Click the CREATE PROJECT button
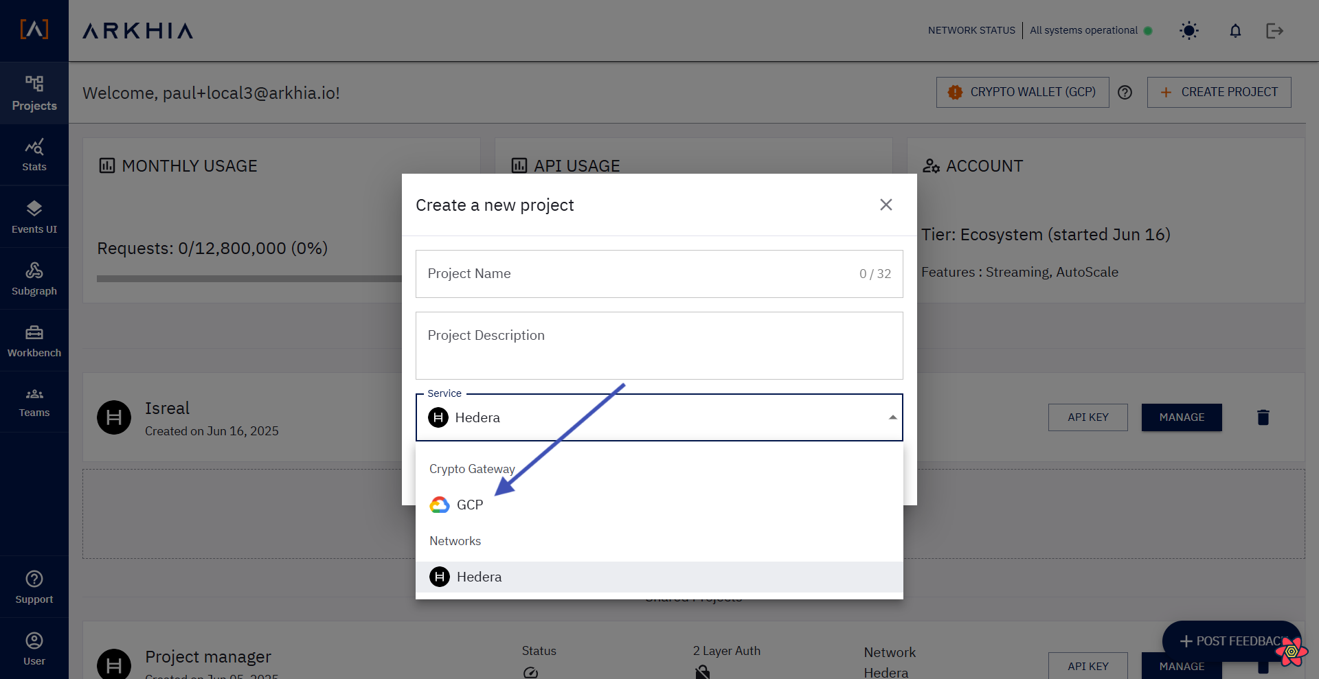The height and width of the screenshot is (679, 1319). 1219,92
